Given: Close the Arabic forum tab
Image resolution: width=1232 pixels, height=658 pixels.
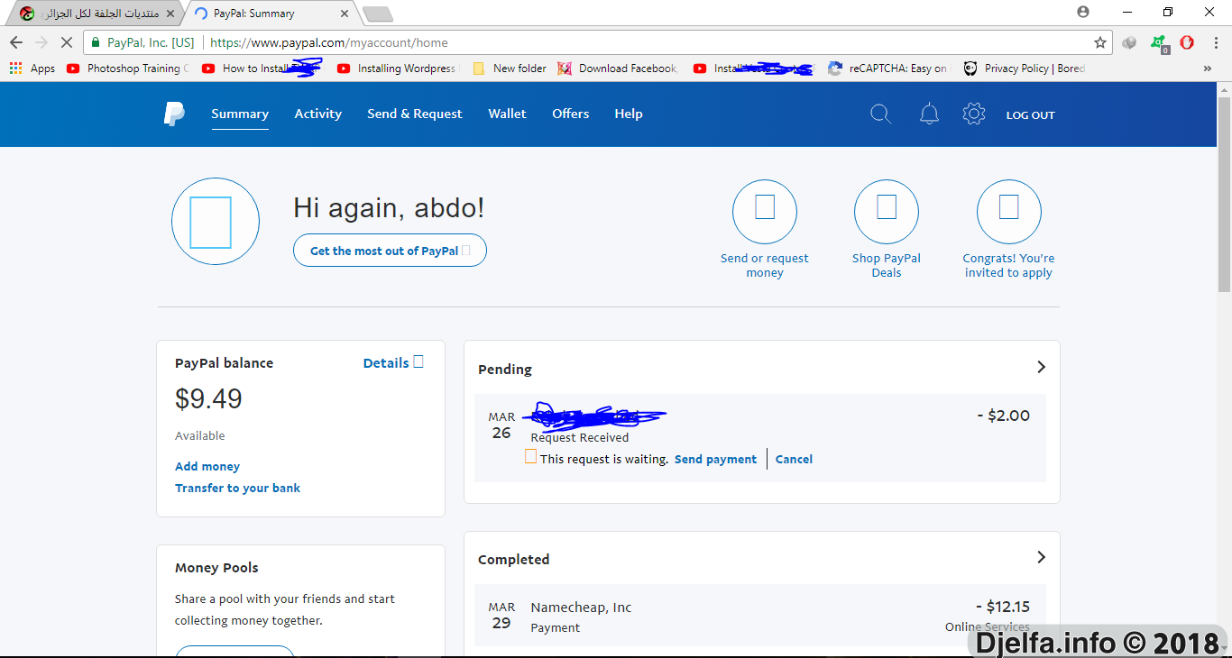Looking at the screenshot, I should point(170,14).
